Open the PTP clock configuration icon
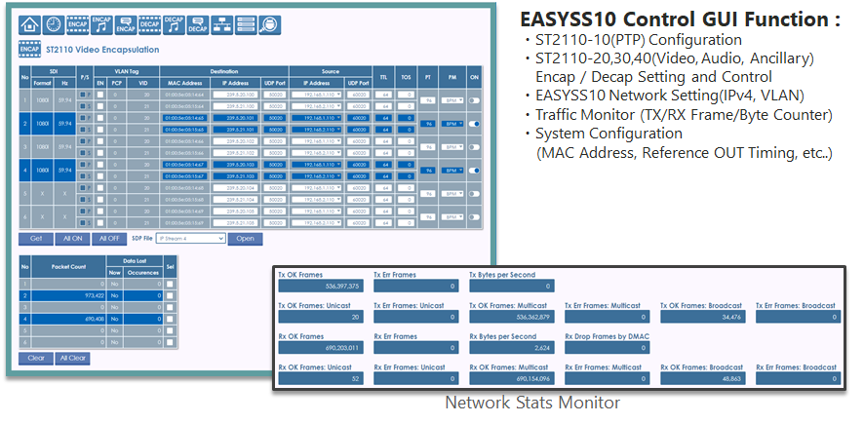 coord(54,25)
